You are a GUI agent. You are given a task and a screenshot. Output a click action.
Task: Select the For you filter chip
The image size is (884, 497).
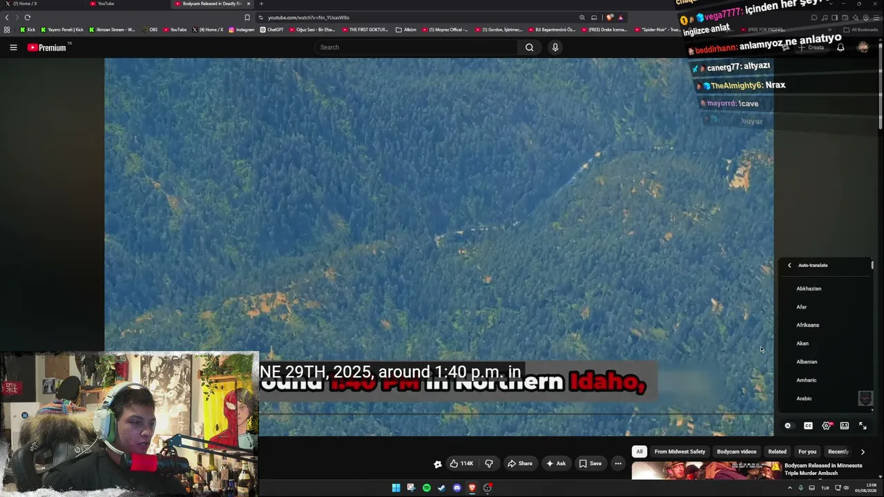click(807, 451)
